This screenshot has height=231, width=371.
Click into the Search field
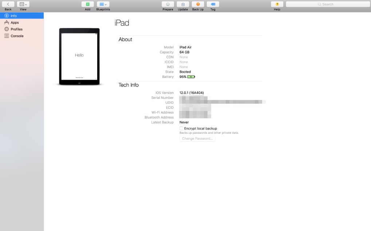(327, 4)
